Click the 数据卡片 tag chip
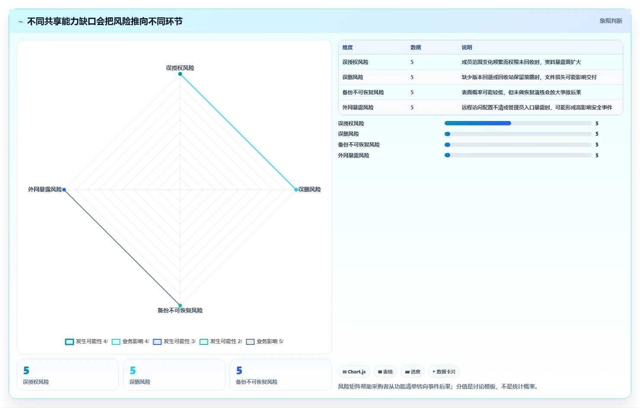This screenshot has height=408, width=640. (x=444, y=372)
